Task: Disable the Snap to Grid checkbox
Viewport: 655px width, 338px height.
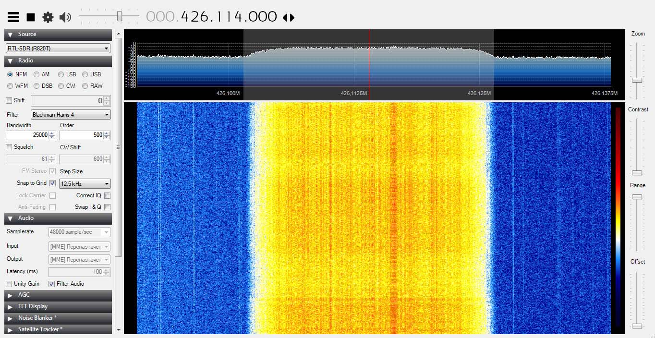Action: 52,183
